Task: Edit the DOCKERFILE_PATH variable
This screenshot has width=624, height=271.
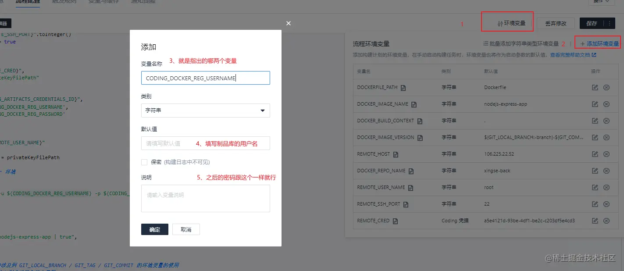Action: pos(595,88)
